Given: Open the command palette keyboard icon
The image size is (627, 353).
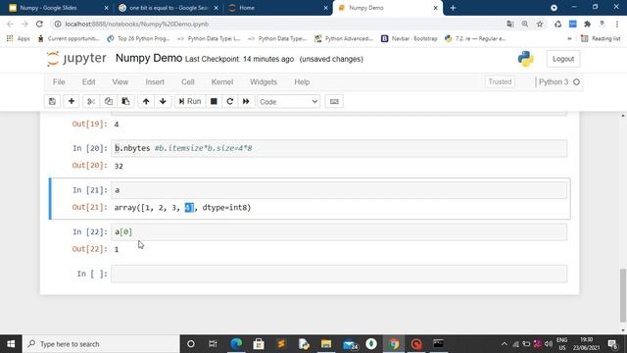Looking at the screenshot, I should coord(334,102).
